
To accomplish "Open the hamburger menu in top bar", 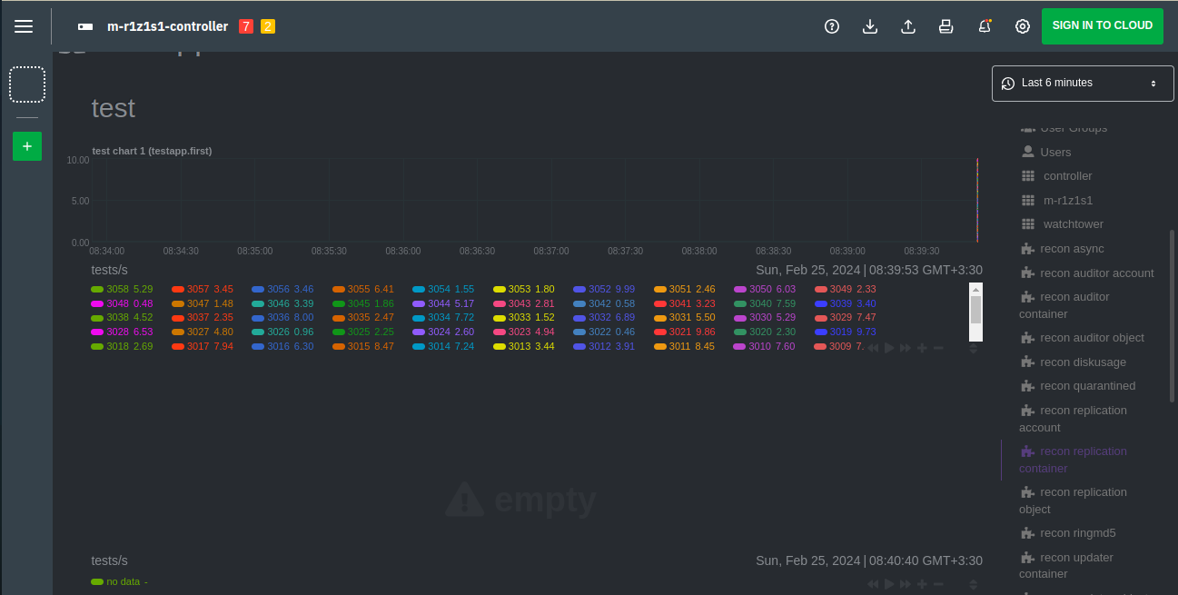I will click(24, 26).
